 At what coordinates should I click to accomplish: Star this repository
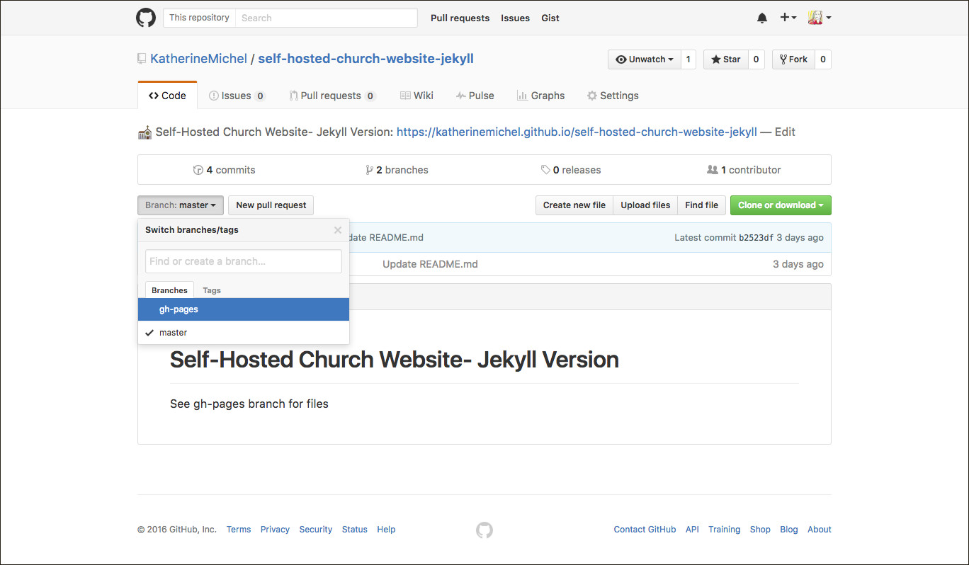point(726,59)
